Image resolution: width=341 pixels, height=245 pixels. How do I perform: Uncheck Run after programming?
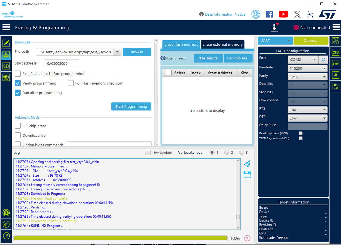pos(18,93)
